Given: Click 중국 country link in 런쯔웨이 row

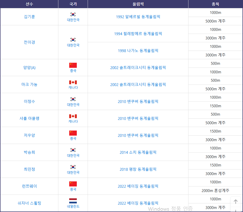Looking at the screenshot, I should pyautogui.click(x=73, y=189).
